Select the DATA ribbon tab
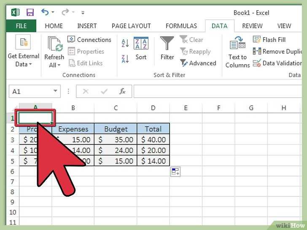The width and height of the screenshot is (307, 230). pos(219,26)
